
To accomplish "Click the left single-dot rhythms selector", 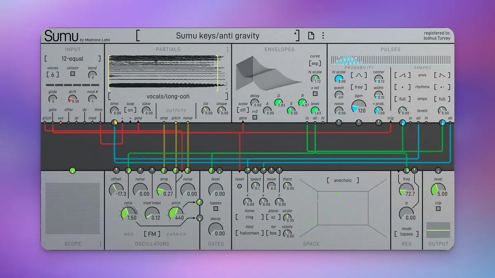I will click(401, 87).
